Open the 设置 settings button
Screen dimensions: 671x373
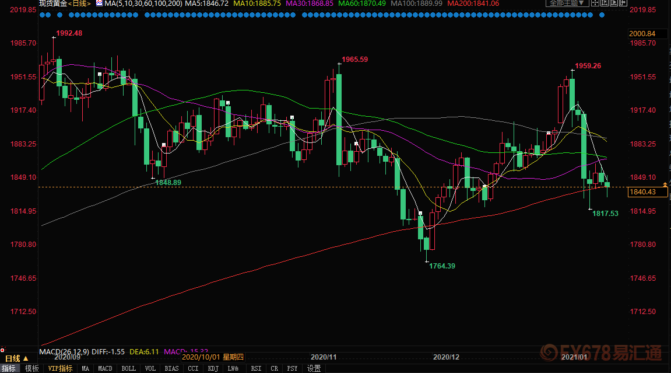click(x=314, y=368)
